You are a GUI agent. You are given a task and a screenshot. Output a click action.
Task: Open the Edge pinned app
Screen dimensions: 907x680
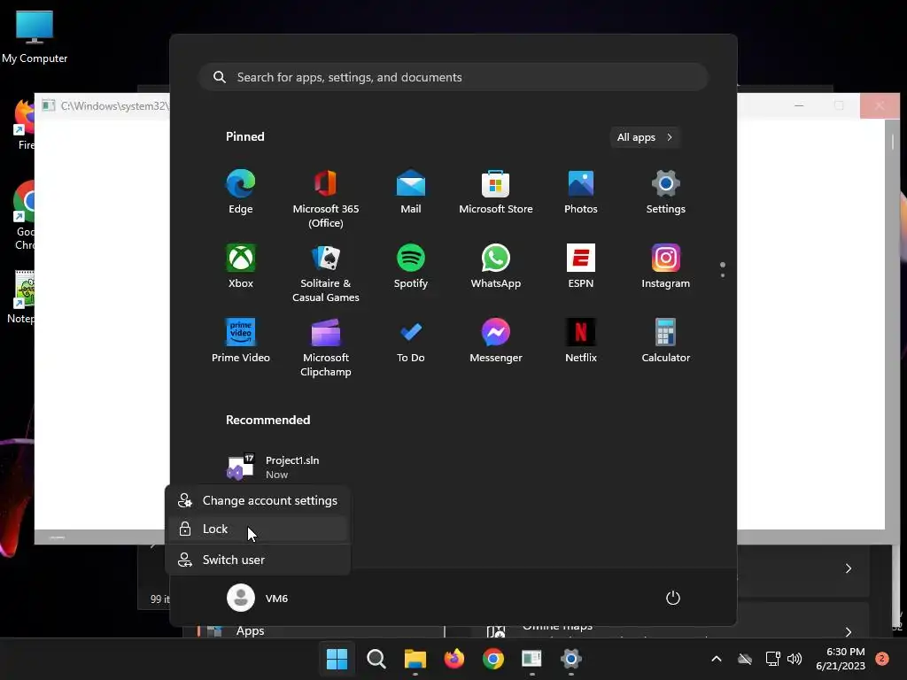pos(241,192)
